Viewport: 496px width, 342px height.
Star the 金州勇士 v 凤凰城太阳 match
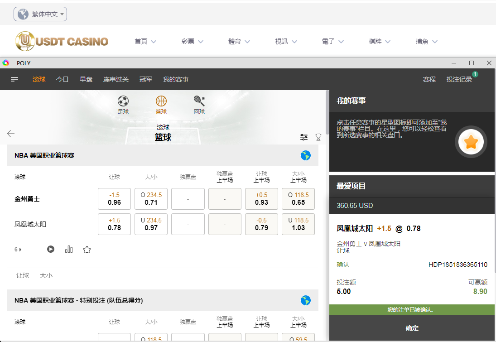point(87,250)
